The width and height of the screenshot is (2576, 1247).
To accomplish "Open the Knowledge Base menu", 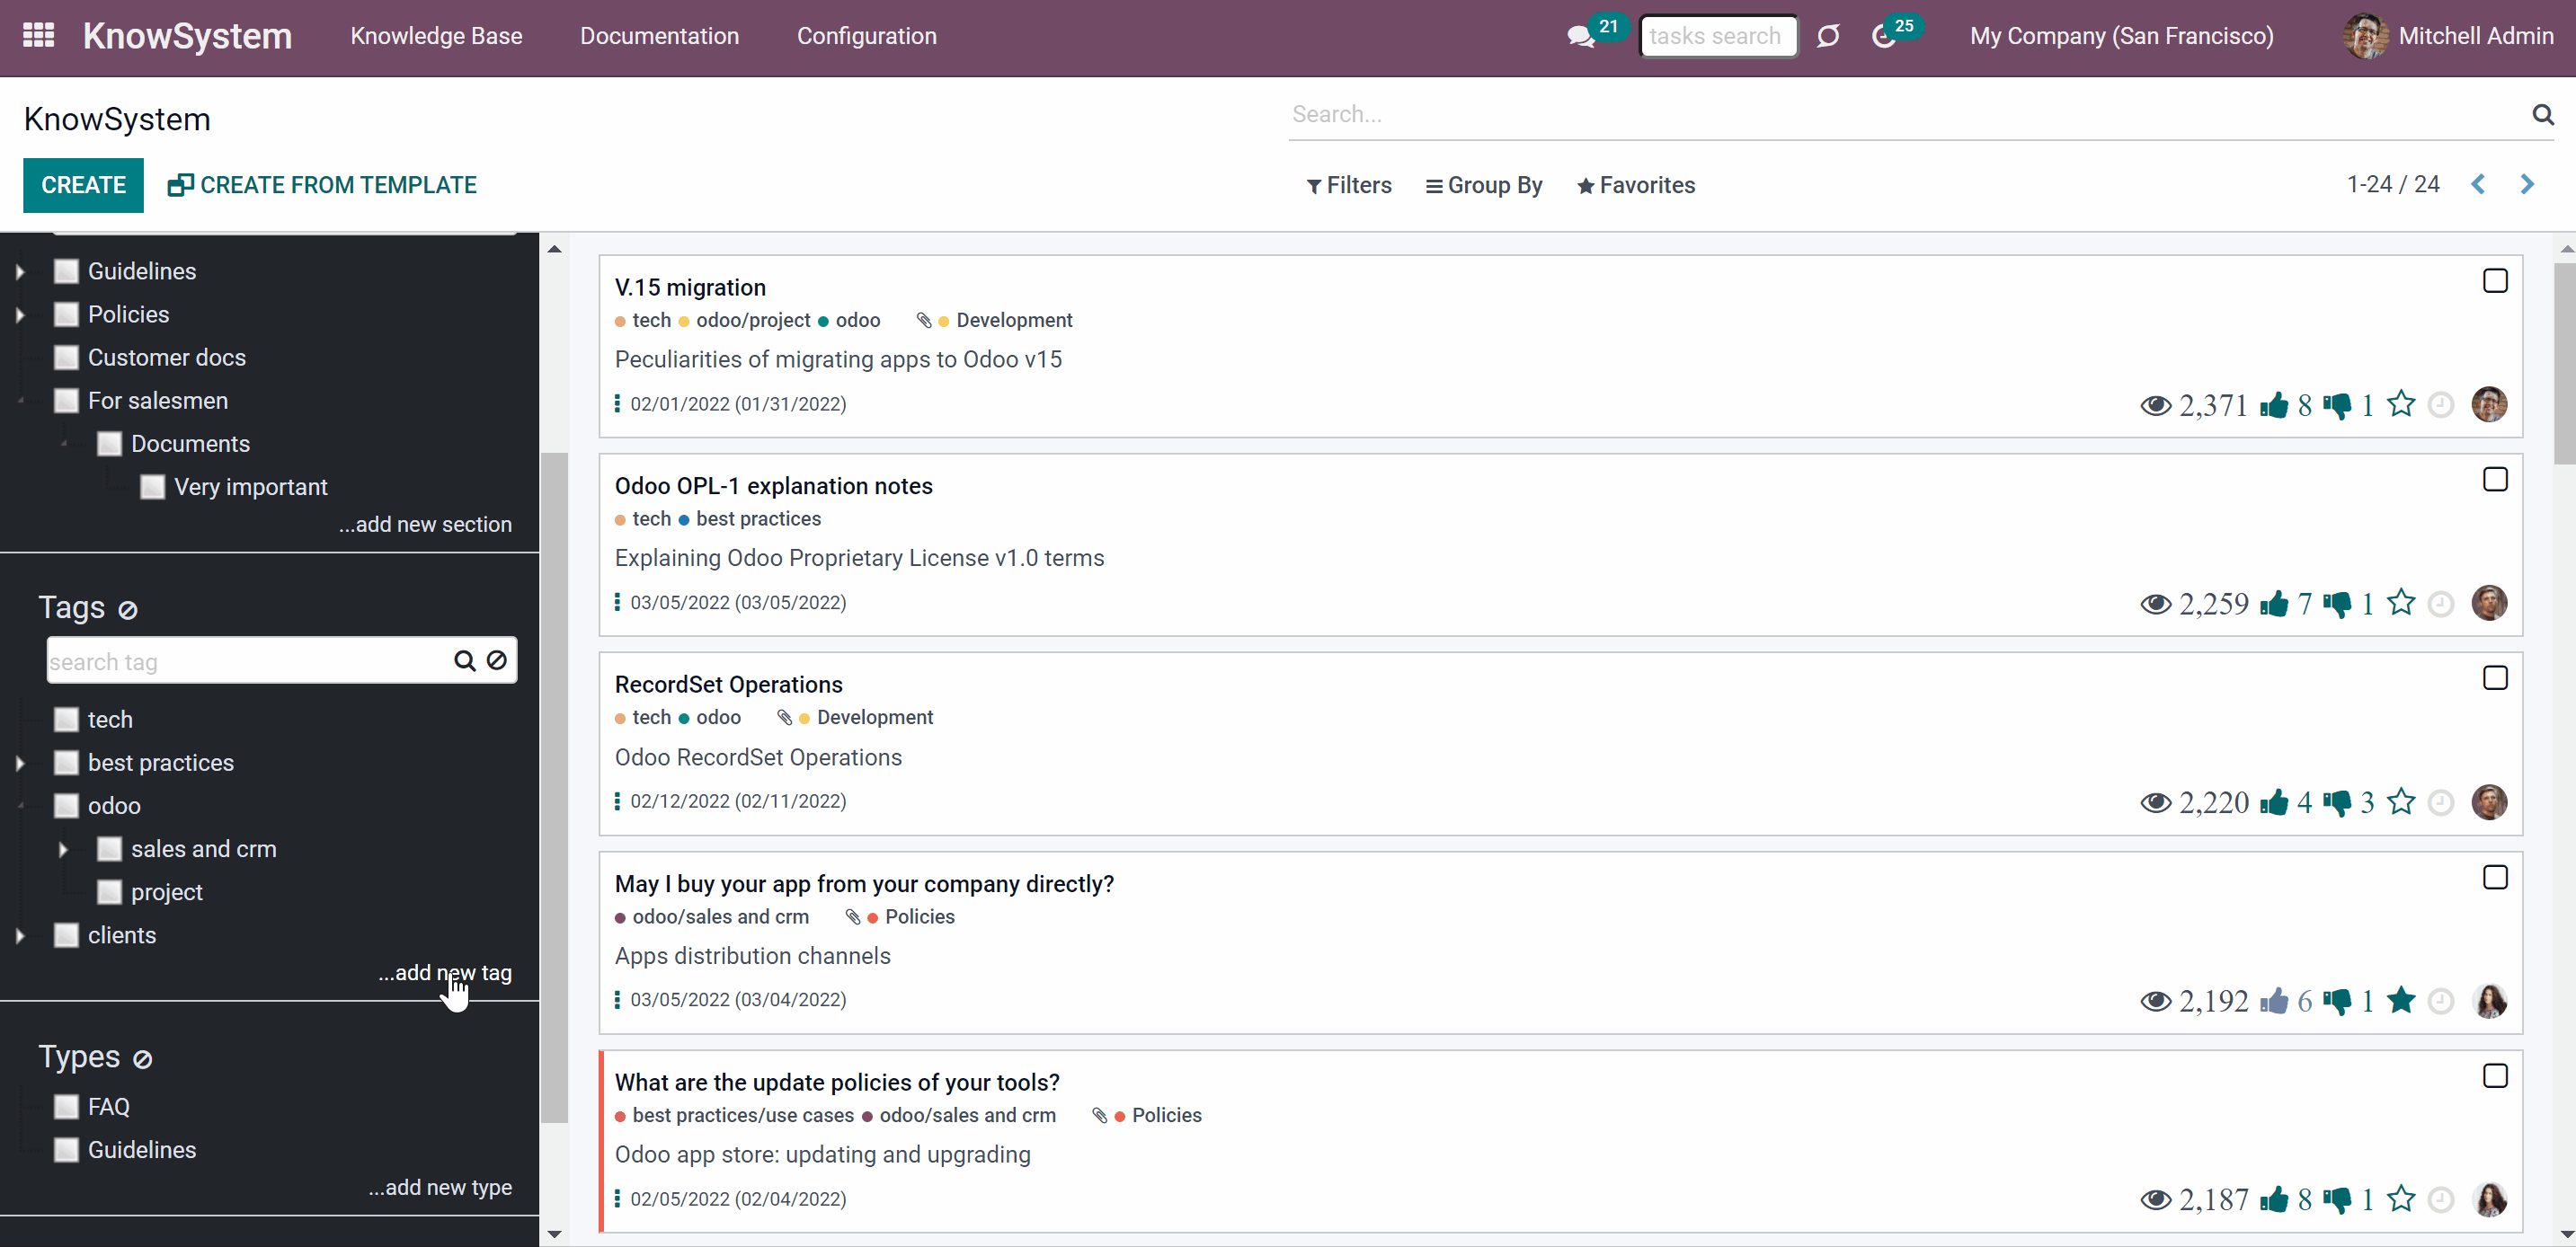I will pyautogui.click(x=436, y=36).
